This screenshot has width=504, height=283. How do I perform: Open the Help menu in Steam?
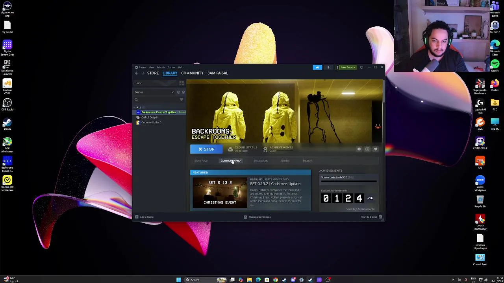180,67
